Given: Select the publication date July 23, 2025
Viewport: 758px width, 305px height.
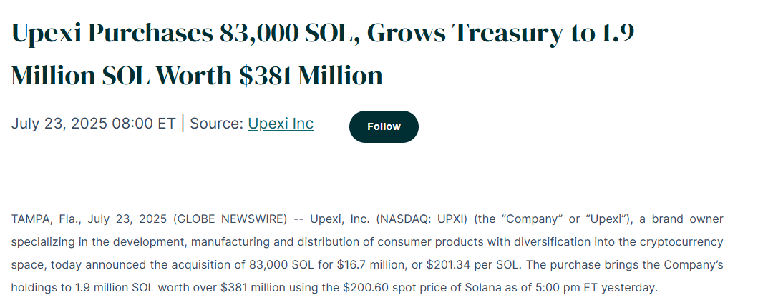Looking at the screenshot, I should pyautogui.click(x=59, y=124).
